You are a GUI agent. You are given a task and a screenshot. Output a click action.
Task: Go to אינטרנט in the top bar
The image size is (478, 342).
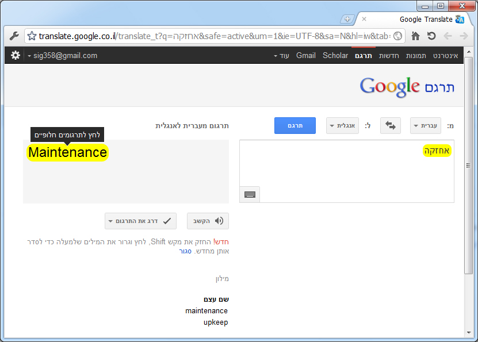[x=445, y=55]
